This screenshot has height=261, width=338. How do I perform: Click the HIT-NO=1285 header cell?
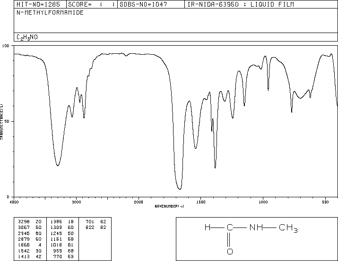(x=38, y=4)
